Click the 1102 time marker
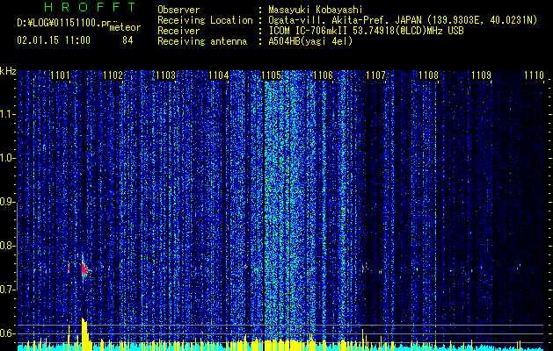The width and height of the screenshot is (553, 351). pos(113,75)
